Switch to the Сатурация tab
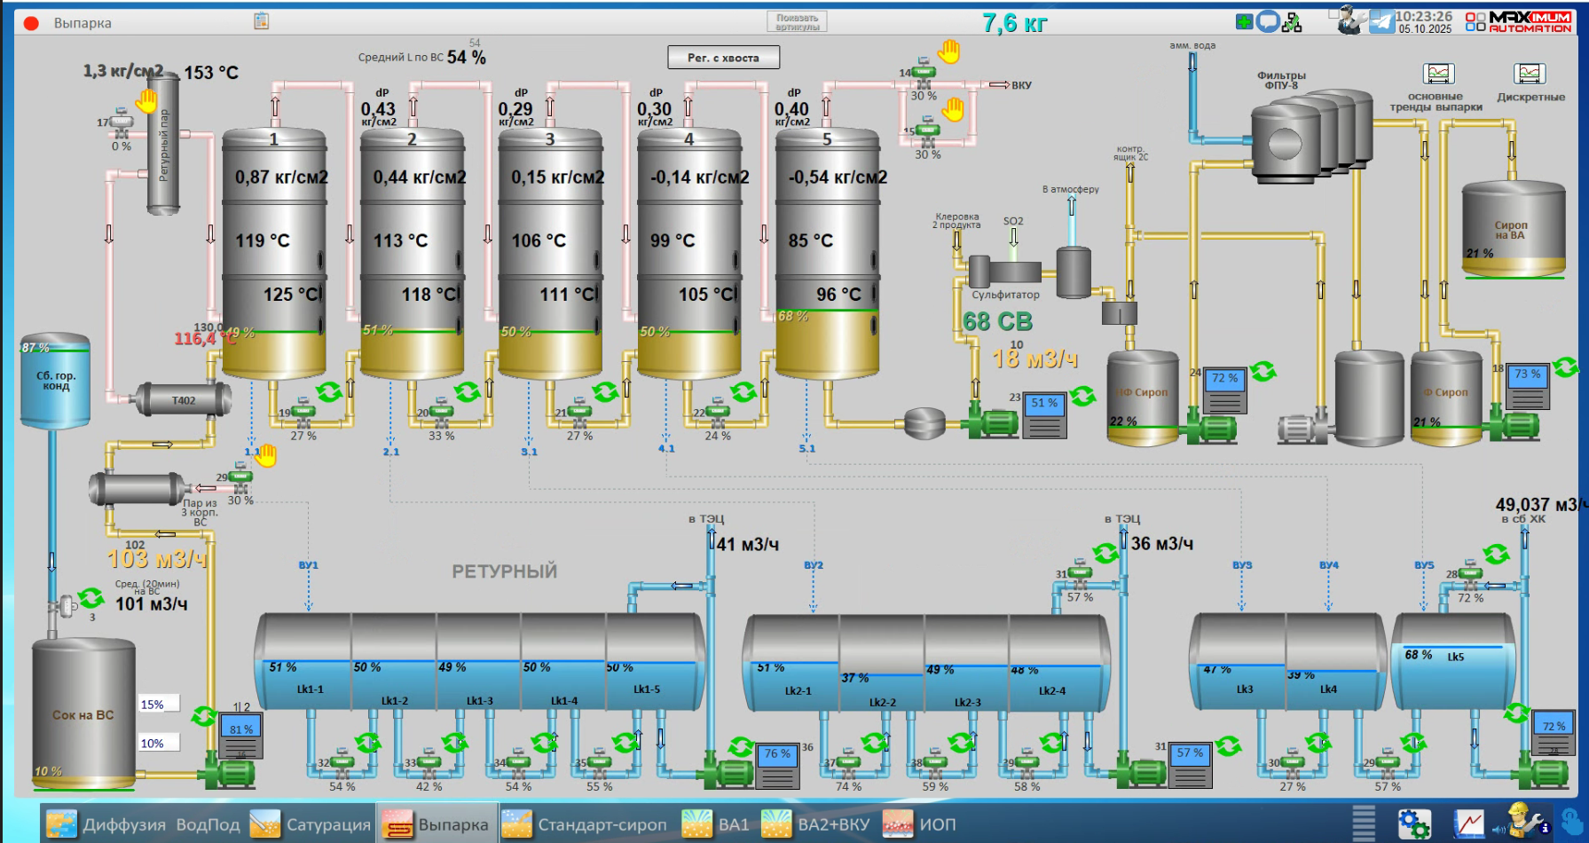The height and width of the screenshot is (843, 1589). (311, 824)
